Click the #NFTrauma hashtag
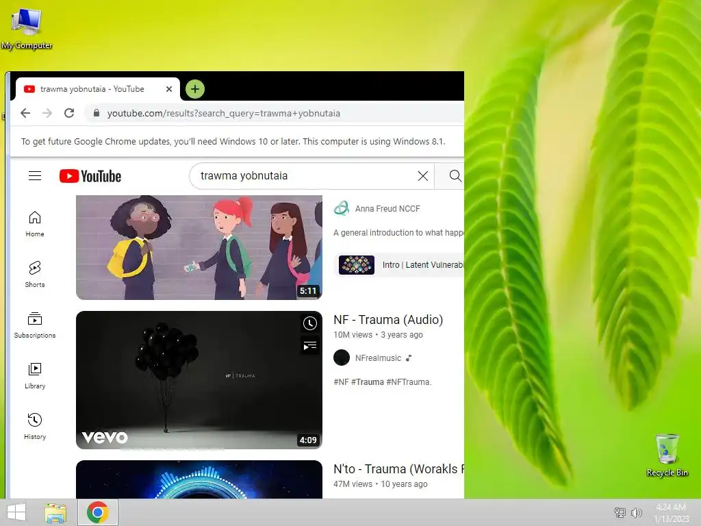701x526 pixels. 408,382
